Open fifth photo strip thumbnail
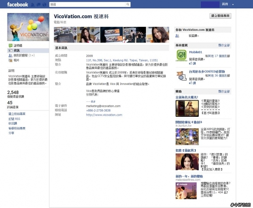 pos(158,35)
